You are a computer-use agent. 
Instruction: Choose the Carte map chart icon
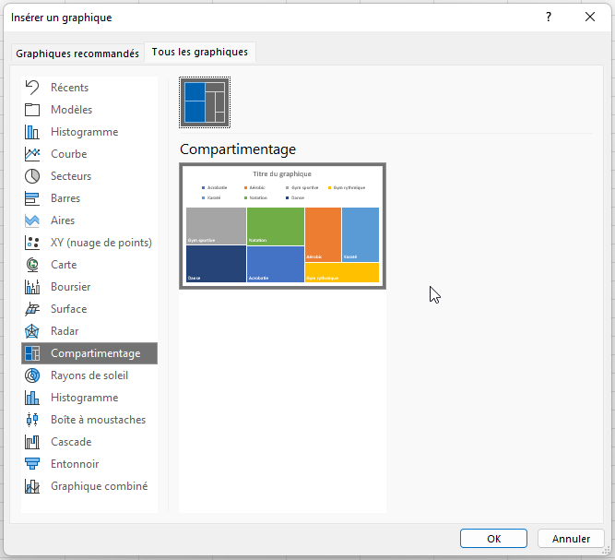32,265
